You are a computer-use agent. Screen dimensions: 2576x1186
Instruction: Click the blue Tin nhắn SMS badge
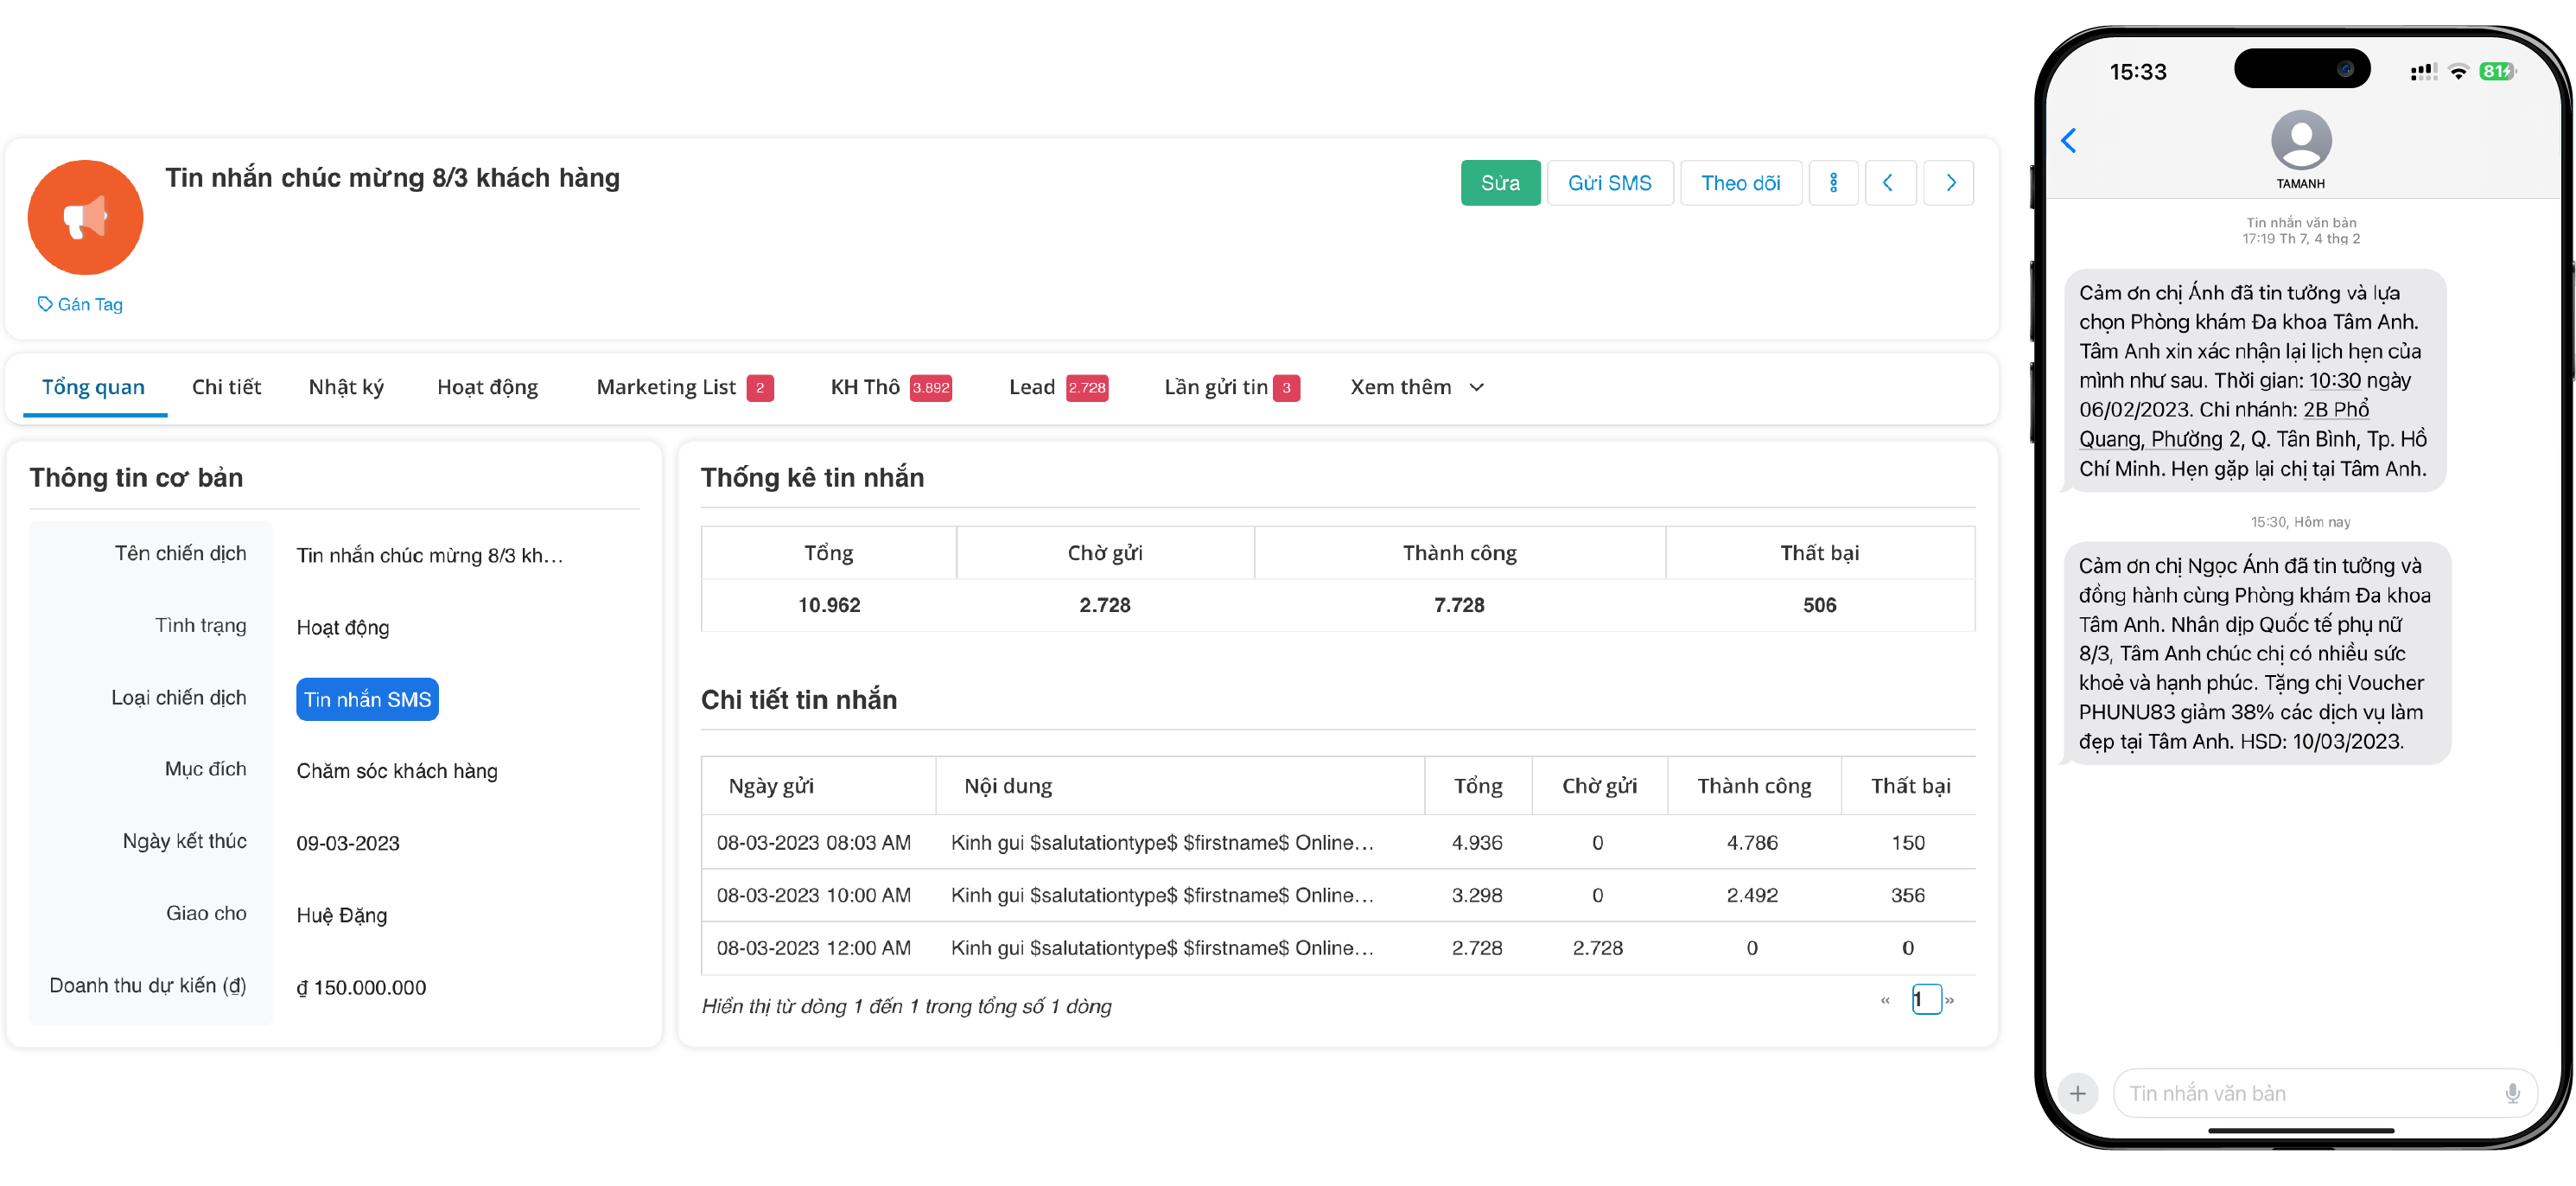(x=367, y=699)
